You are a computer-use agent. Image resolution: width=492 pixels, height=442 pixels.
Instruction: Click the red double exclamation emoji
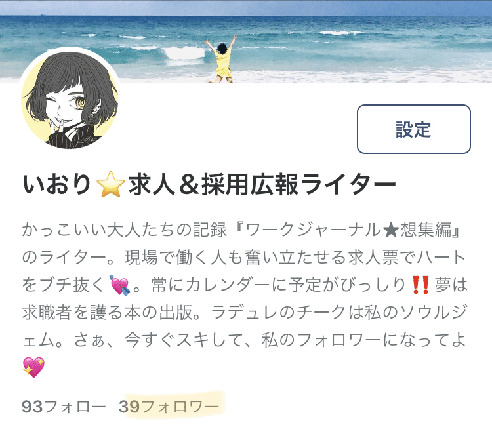(420, 285)
